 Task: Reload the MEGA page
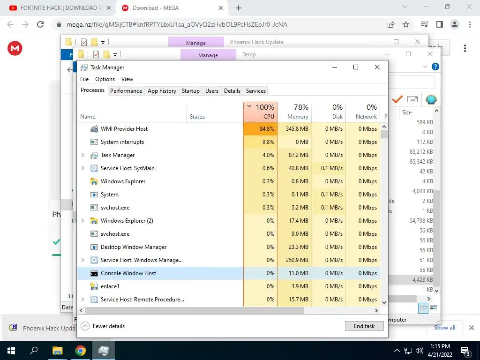pos(40,24)
